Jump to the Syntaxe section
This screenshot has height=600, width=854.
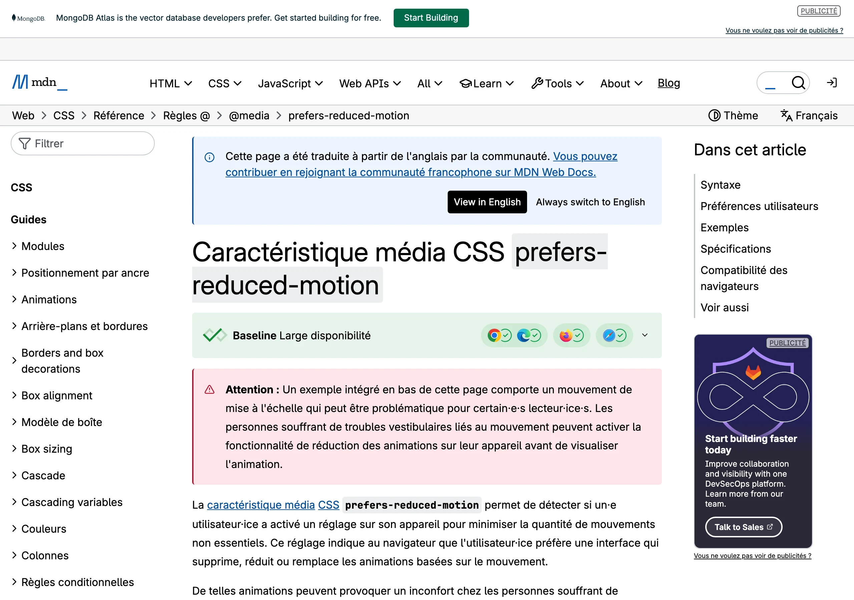720,185
